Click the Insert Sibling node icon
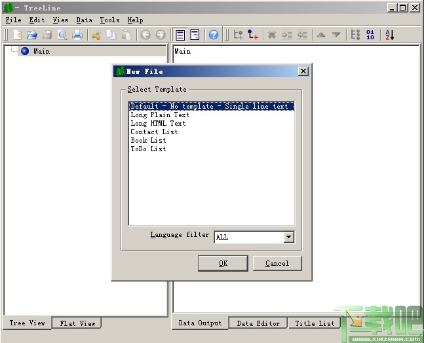The width and height of the screenshot is (424, 343). (x=238, y=35)
